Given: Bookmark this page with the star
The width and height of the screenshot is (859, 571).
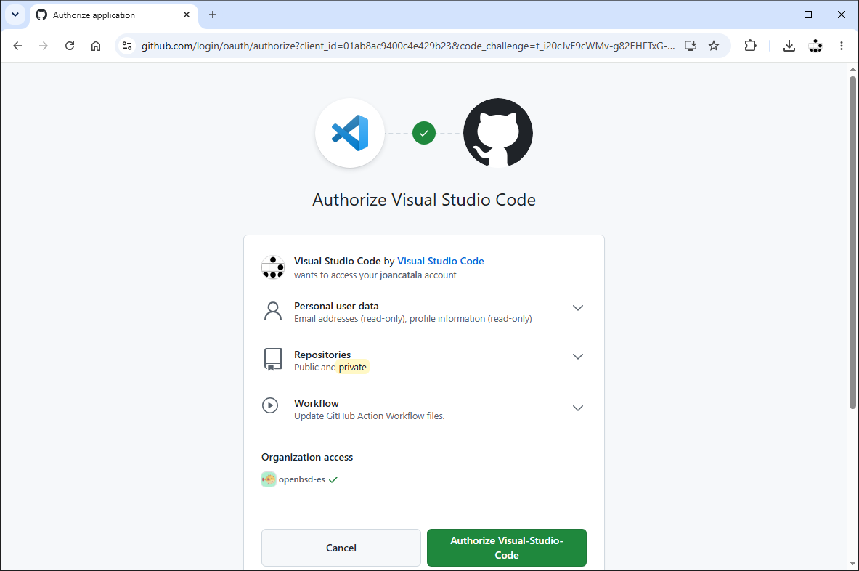Looking at the screenshot, I should click(714, 46).
